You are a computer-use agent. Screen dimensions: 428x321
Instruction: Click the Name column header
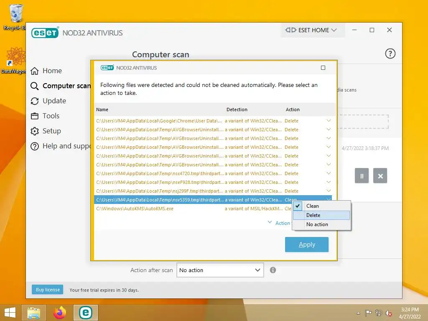[102, 110]
